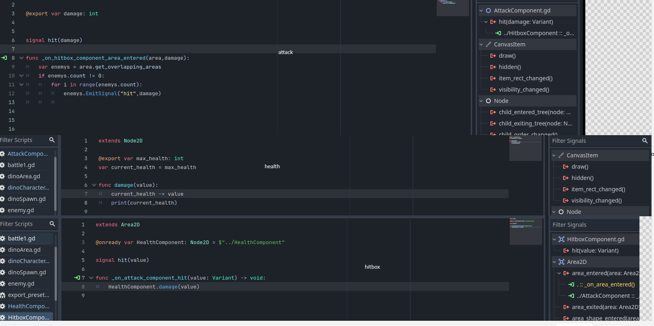Click the gear icon beside HitboxCompo... script
The width and height of the screenshot is (654, 326).
pyautogui.click(x=2, y=318)
